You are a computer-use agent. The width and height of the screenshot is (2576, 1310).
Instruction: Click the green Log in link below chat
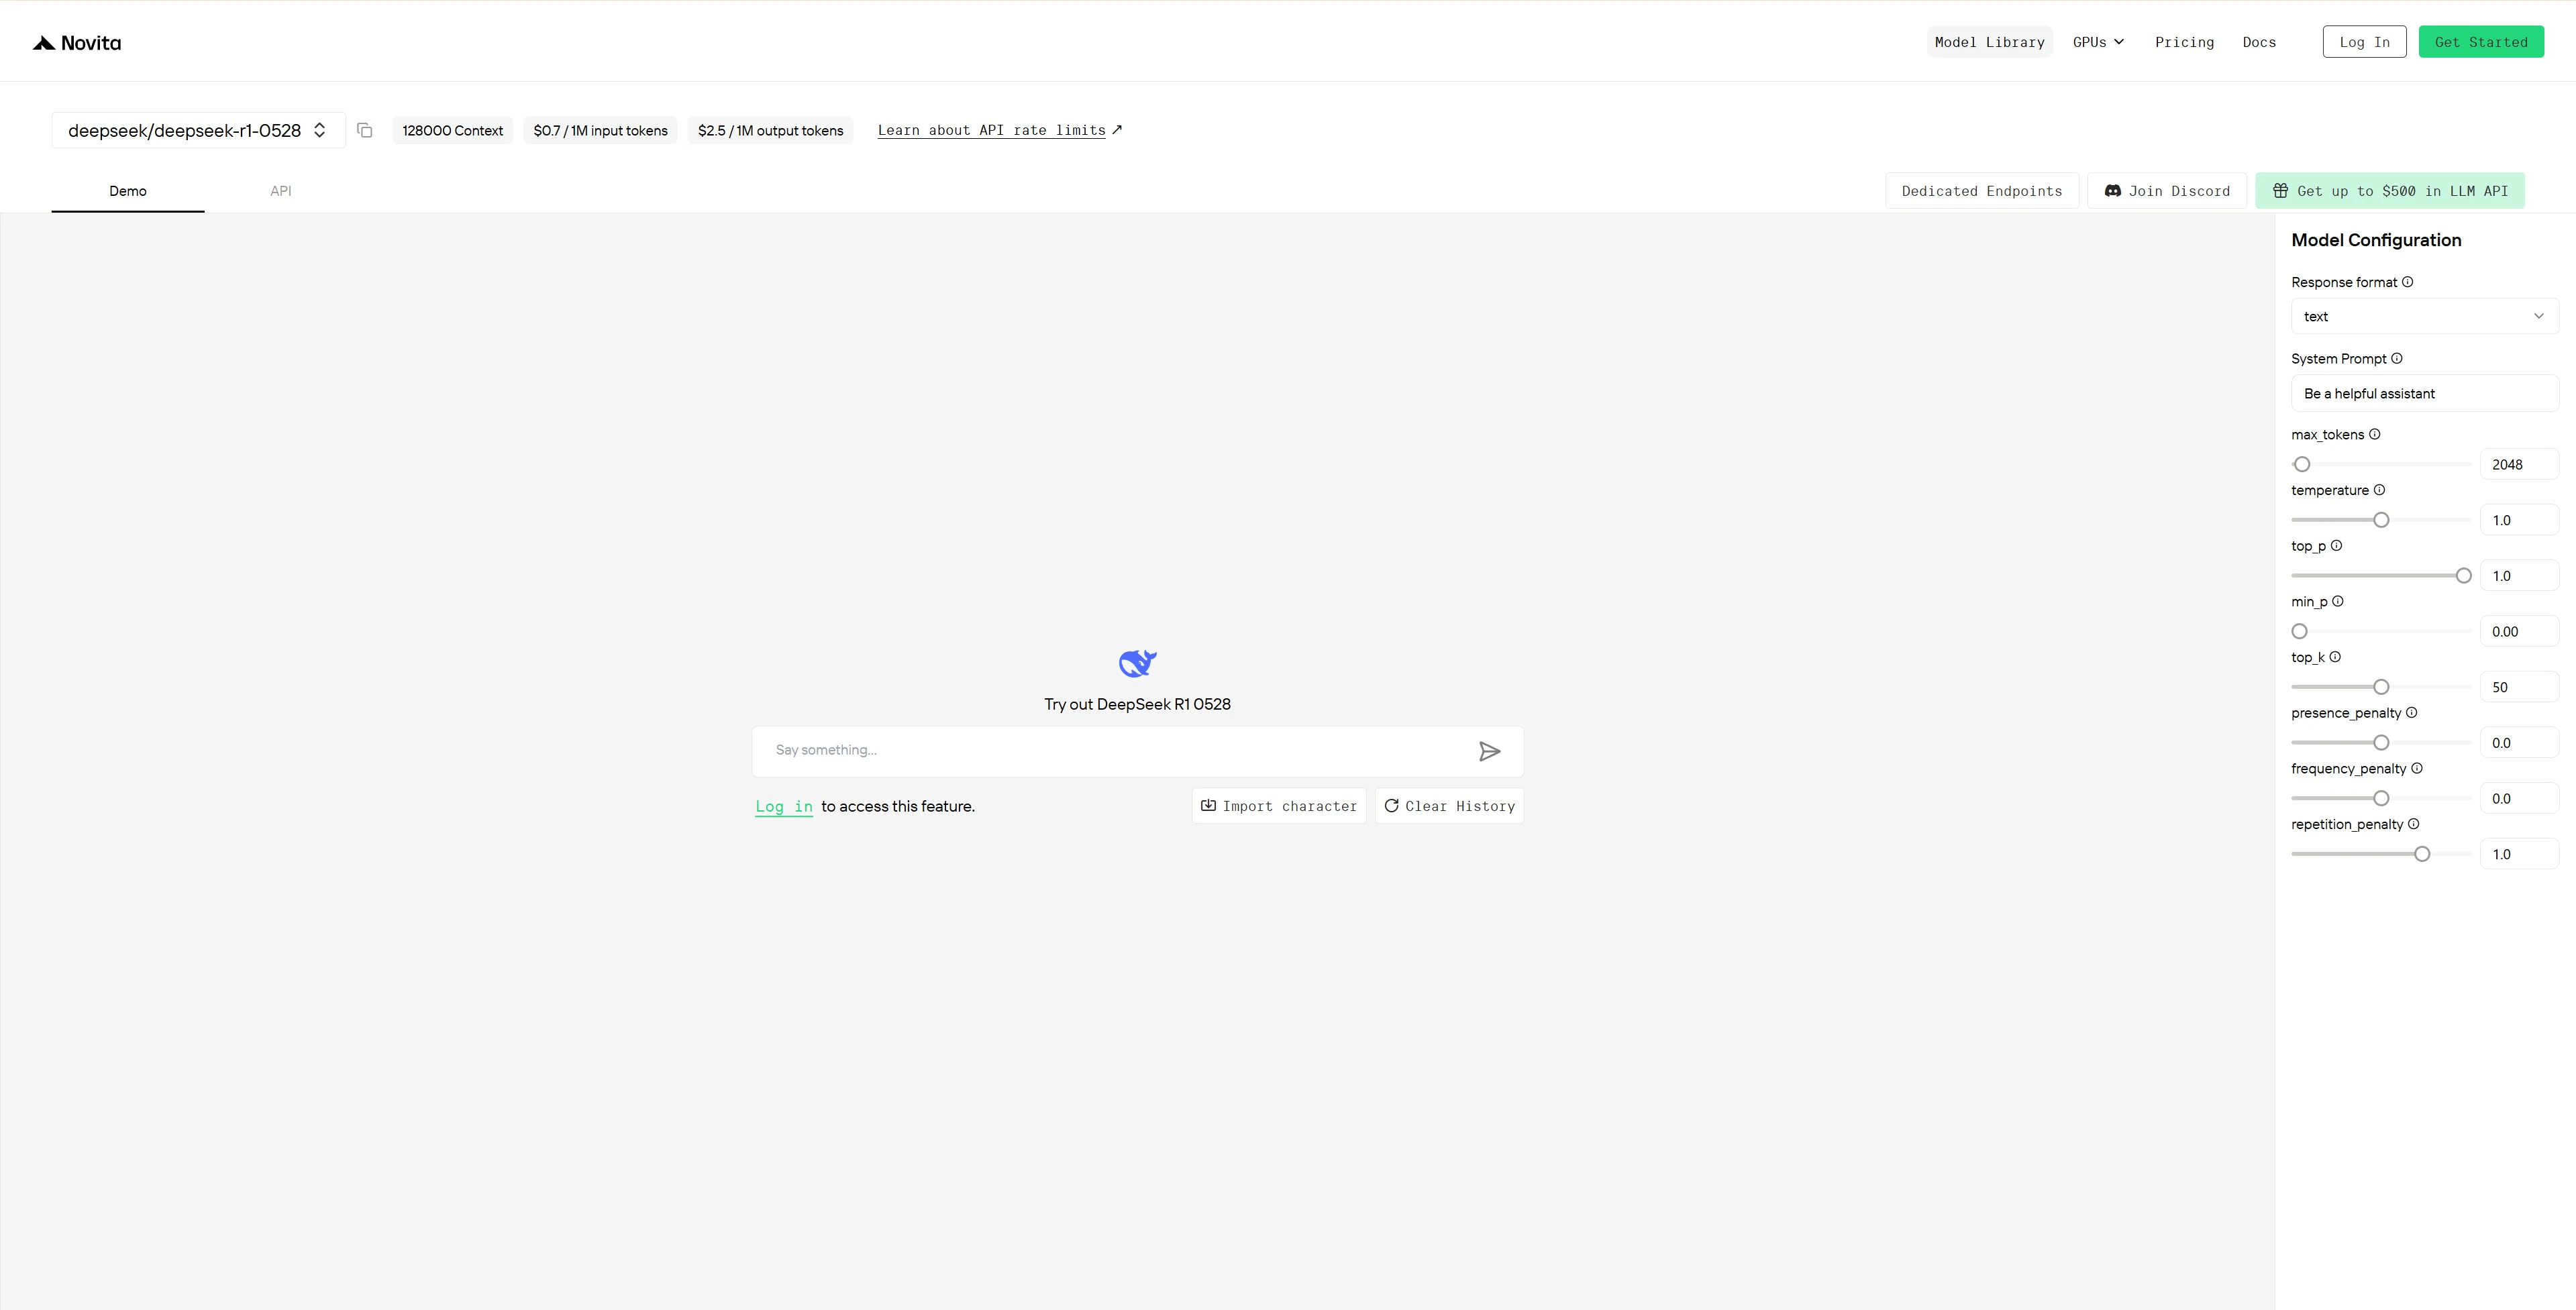coord(784,806)
